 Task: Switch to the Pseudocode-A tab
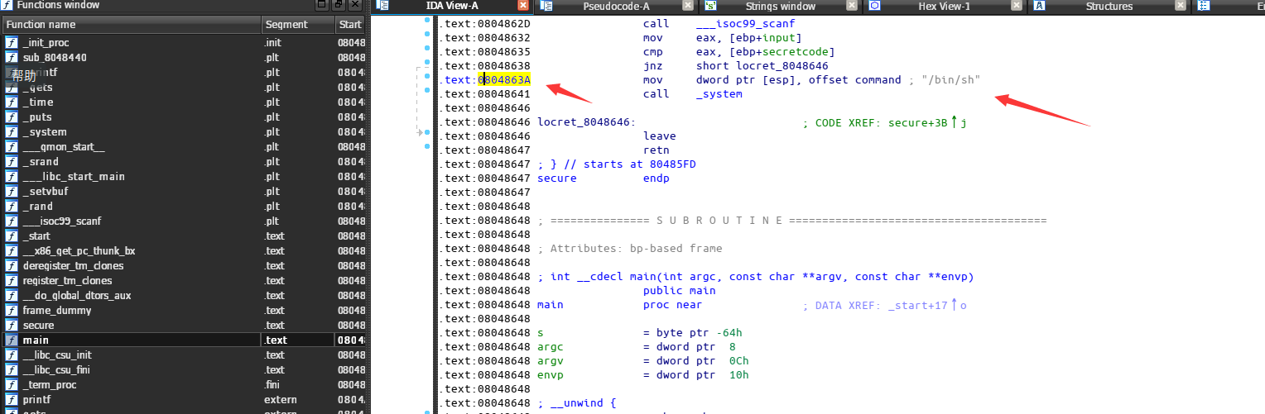point(616,6)
